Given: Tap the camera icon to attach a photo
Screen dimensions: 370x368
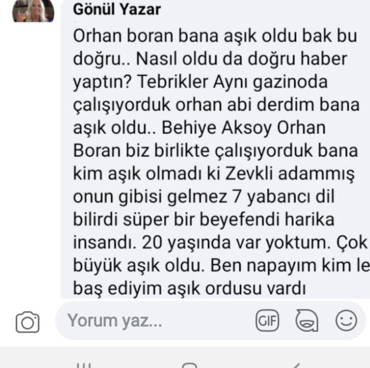Looking at the screenshot, I should click(x=28, y=322).
